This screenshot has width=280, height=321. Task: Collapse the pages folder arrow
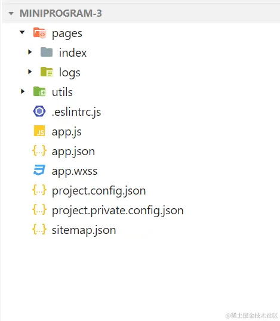point(22,32)
